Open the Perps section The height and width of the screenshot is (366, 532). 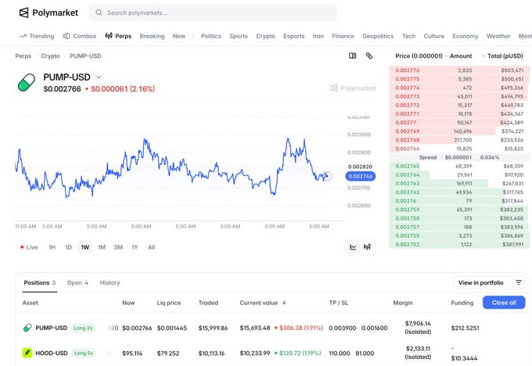pos(118,36)
